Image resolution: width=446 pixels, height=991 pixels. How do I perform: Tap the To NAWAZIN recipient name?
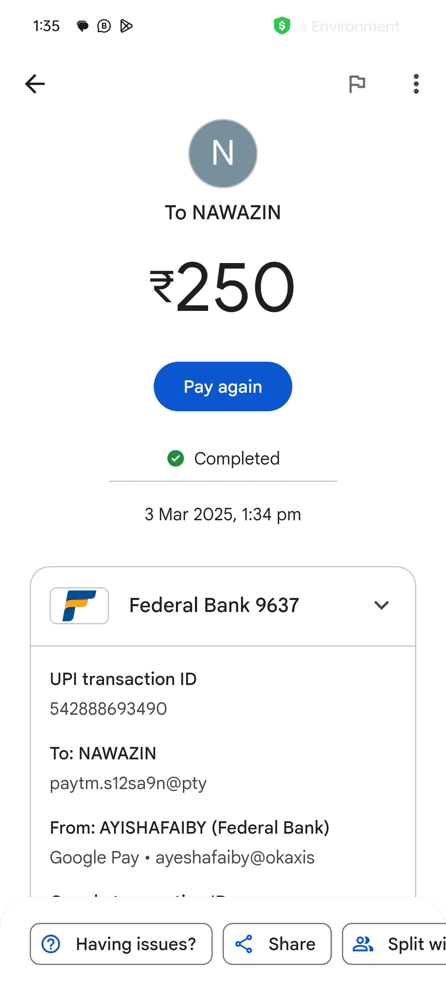coord(223,213)
